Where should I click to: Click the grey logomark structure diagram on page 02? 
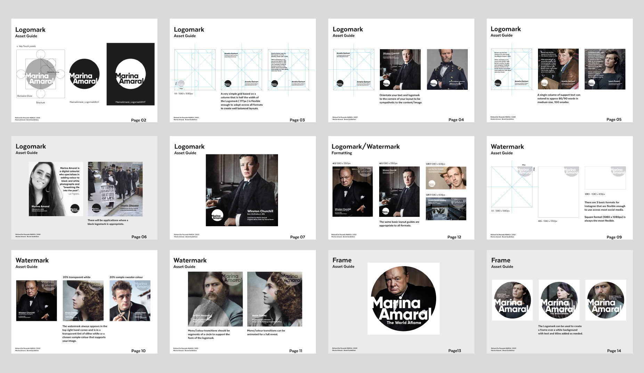point(41,74)
